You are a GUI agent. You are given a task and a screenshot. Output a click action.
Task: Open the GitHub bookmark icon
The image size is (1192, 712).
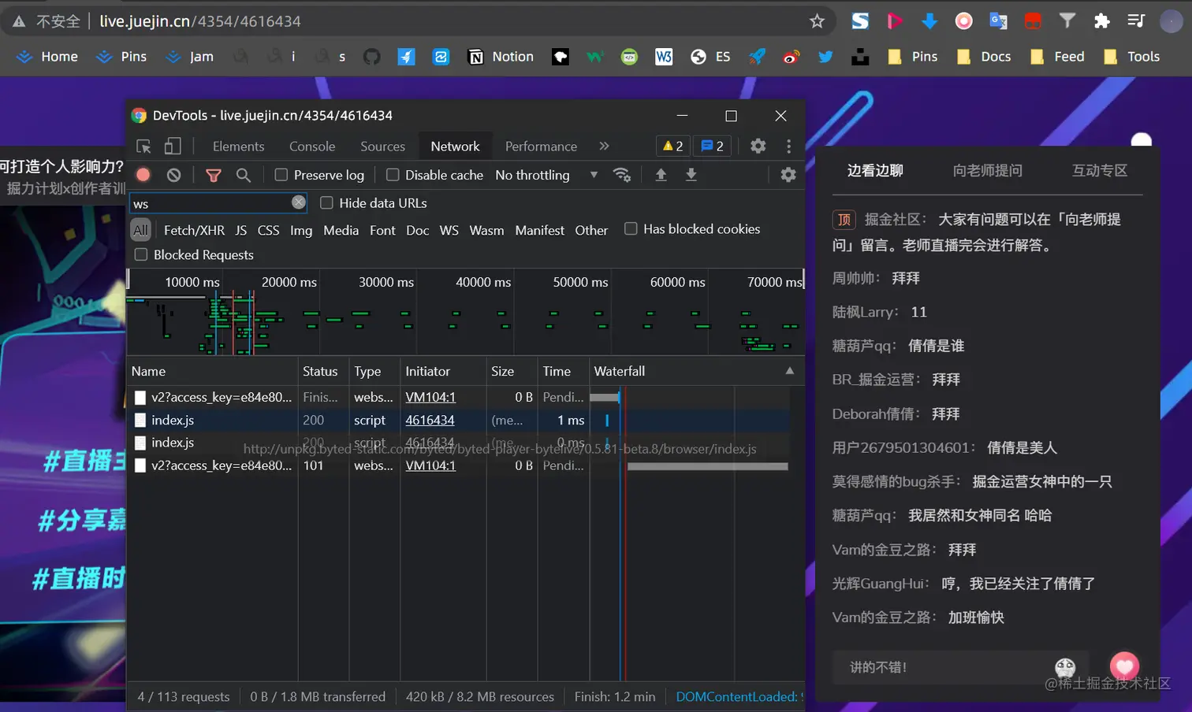371,57
